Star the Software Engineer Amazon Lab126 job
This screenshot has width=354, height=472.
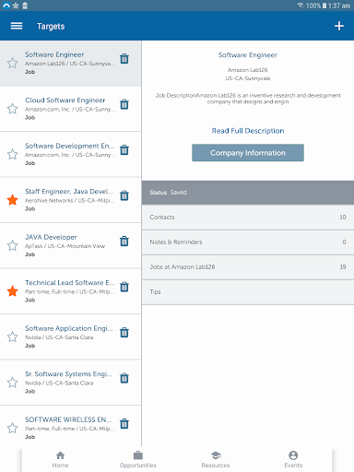(13, 63)
